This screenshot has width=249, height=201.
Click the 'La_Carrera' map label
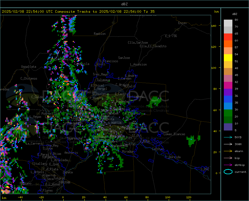(34, 143)
